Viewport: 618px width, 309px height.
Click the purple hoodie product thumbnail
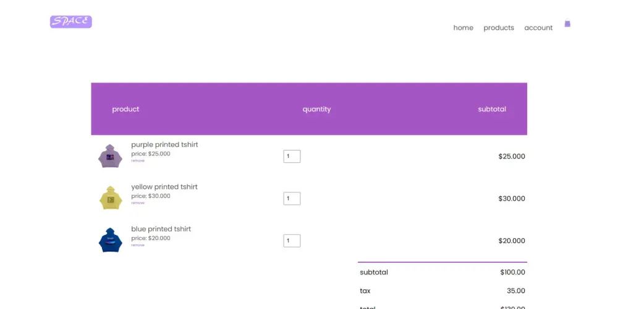pyautogui.click(x=110, y=156)
